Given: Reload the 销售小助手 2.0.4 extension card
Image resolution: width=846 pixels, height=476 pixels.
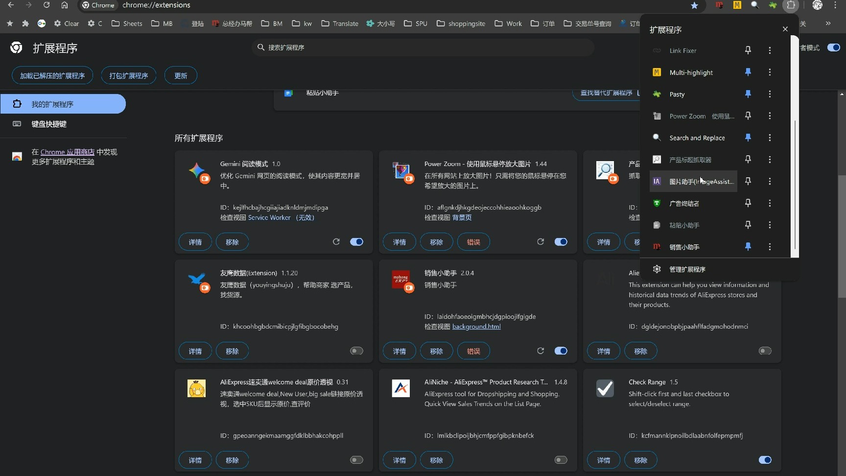Looking at the screenshot, I should [x=540, y=351].
